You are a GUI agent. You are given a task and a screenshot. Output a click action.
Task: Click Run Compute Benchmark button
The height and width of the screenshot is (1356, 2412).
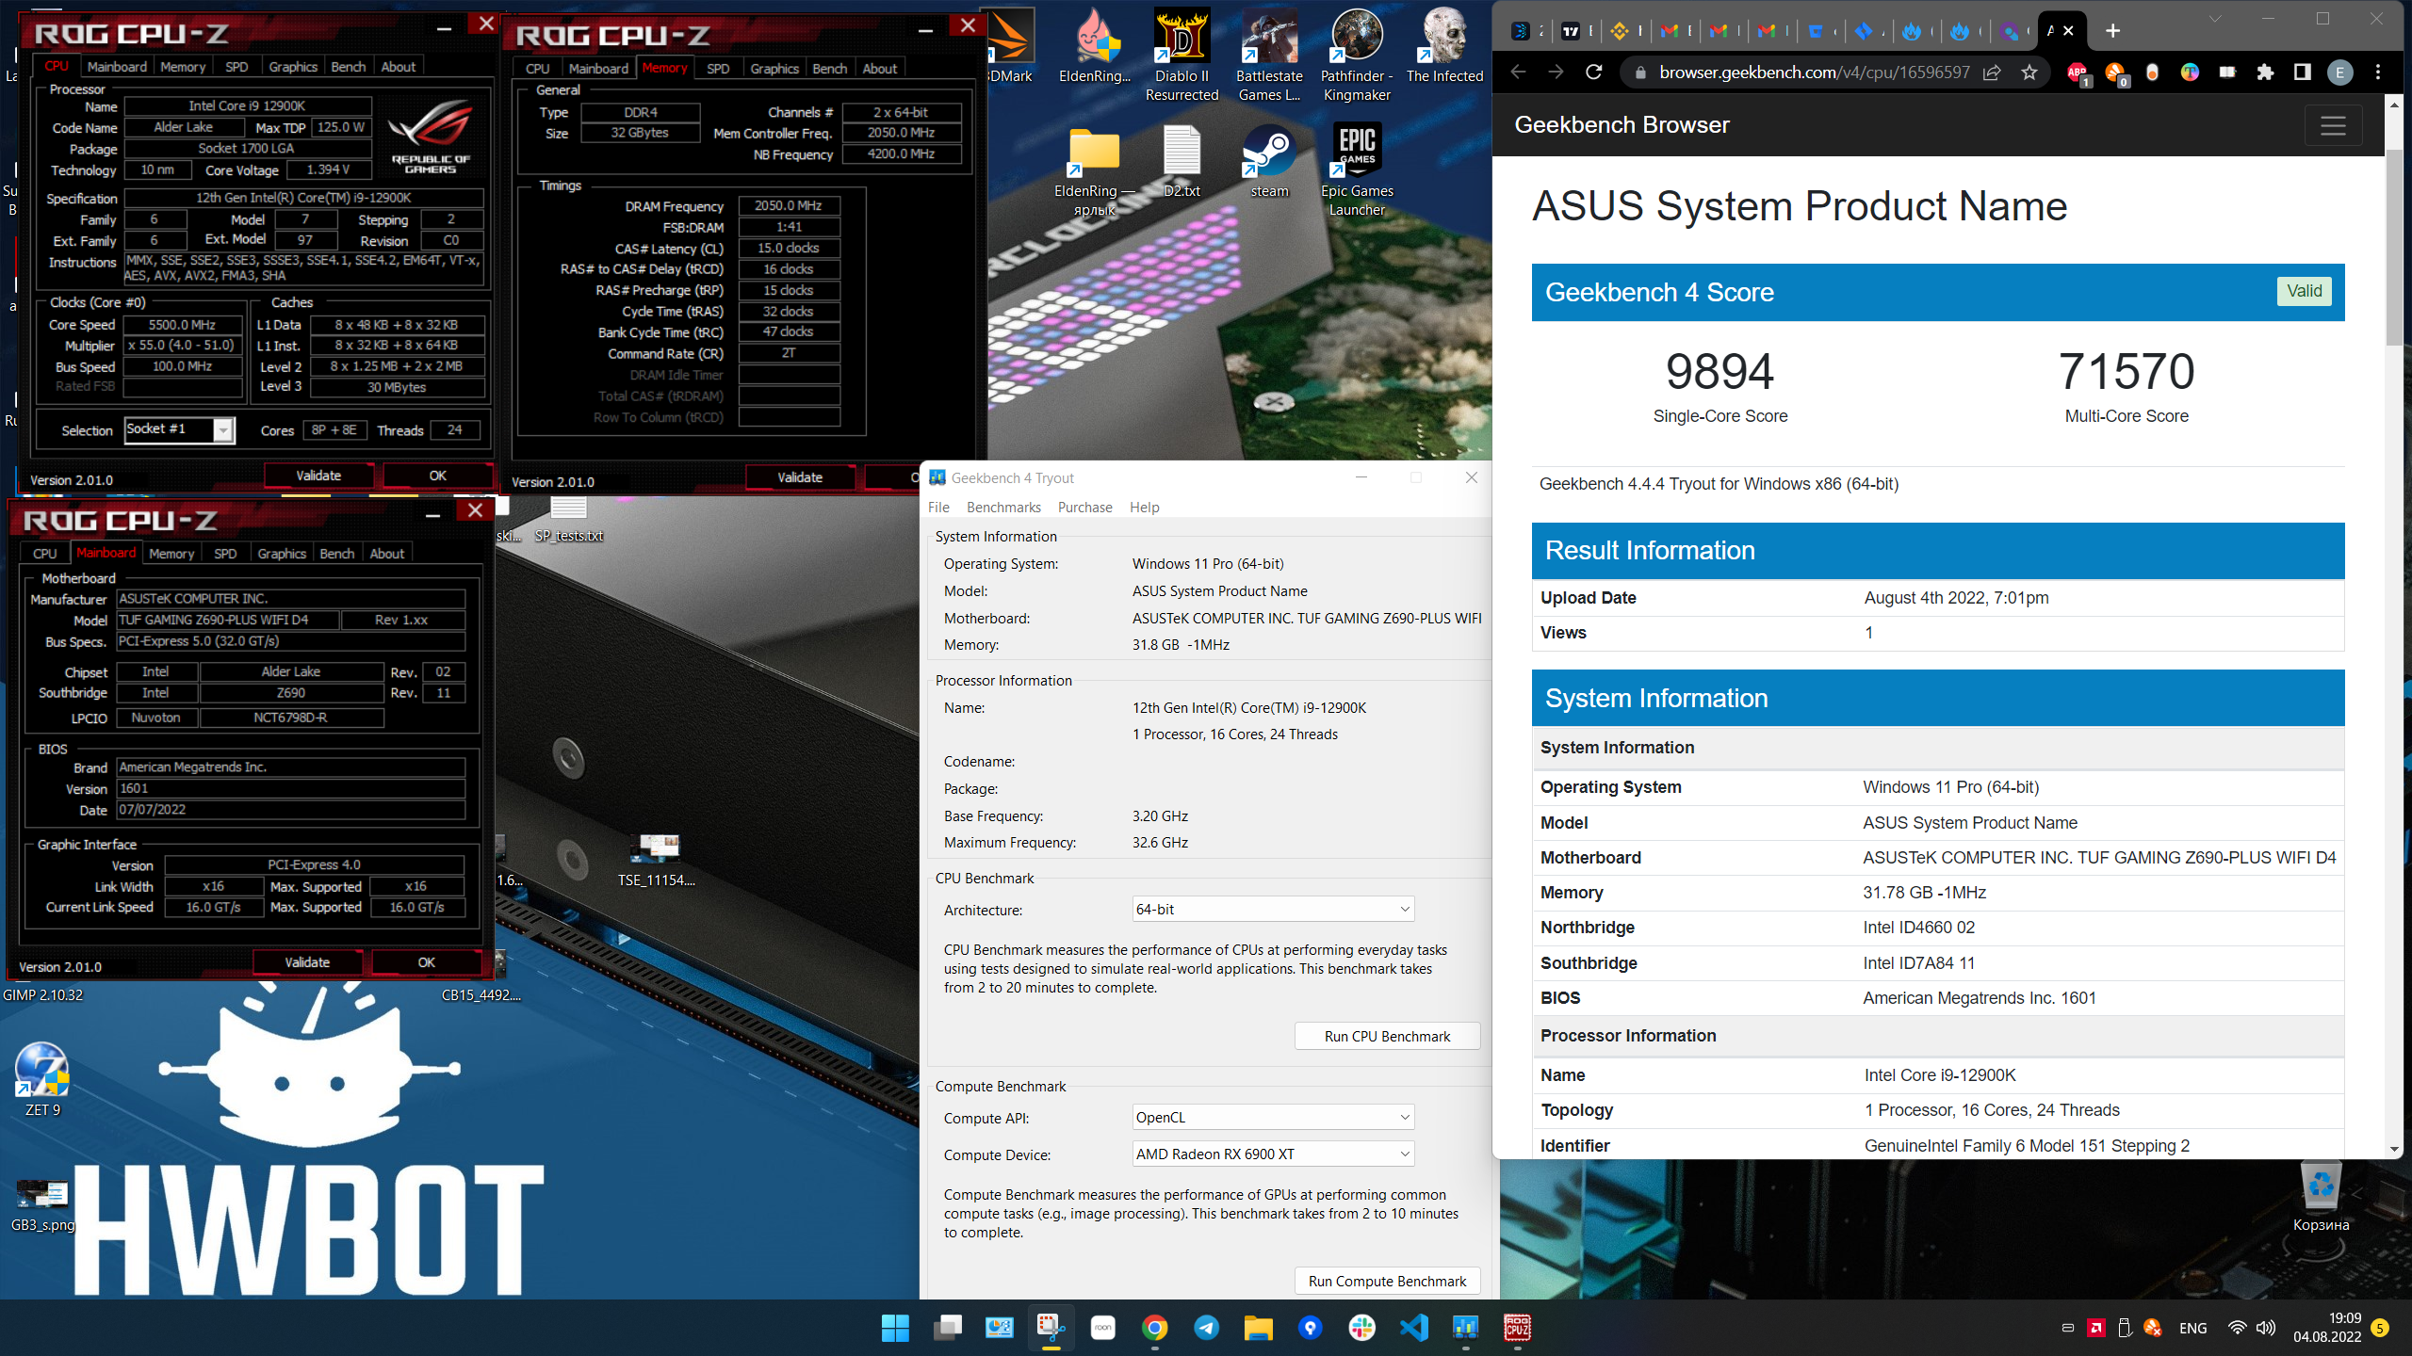1387,1281
